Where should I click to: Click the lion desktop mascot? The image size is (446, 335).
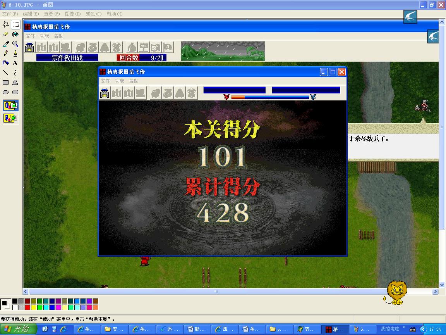[x=396, y=293]
